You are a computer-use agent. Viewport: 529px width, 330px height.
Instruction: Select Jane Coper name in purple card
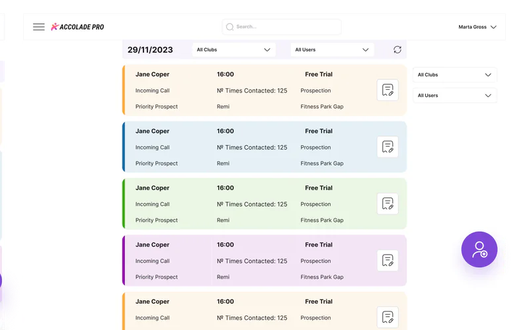click(x=153, y=245)
